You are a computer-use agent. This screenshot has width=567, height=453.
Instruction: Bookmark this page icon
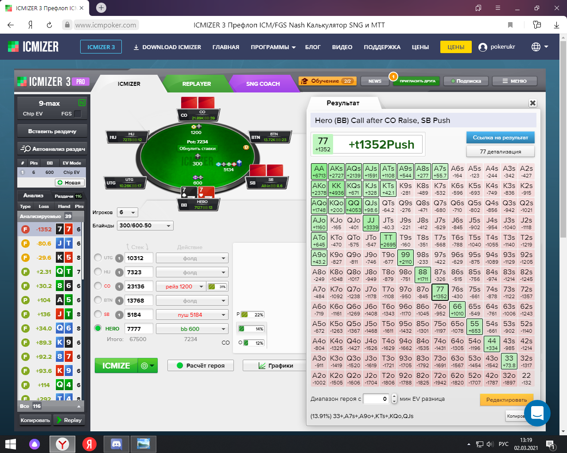point(510,25)
